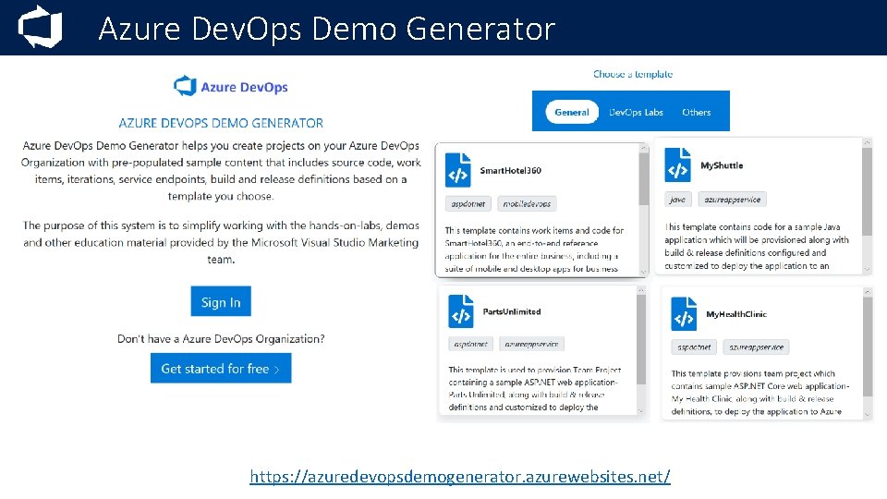Click the AZURE DEVOPS DEMO GENERATOR heading
887x499 pixels.
pos(221,123)
